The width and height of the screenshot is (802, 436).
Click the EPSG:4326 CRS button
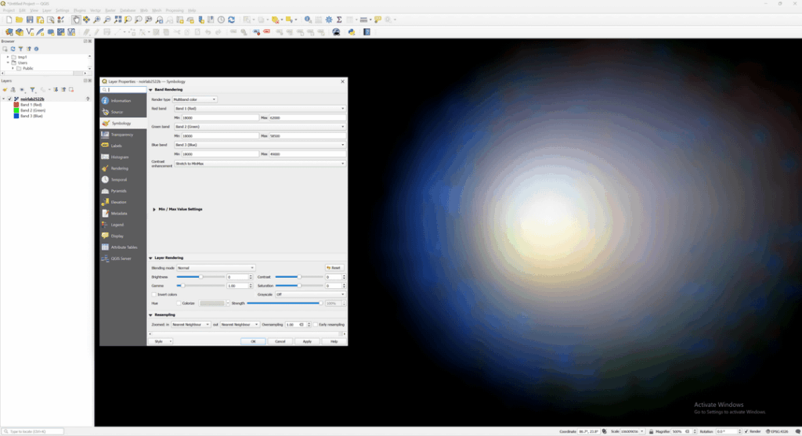(777, 431)
